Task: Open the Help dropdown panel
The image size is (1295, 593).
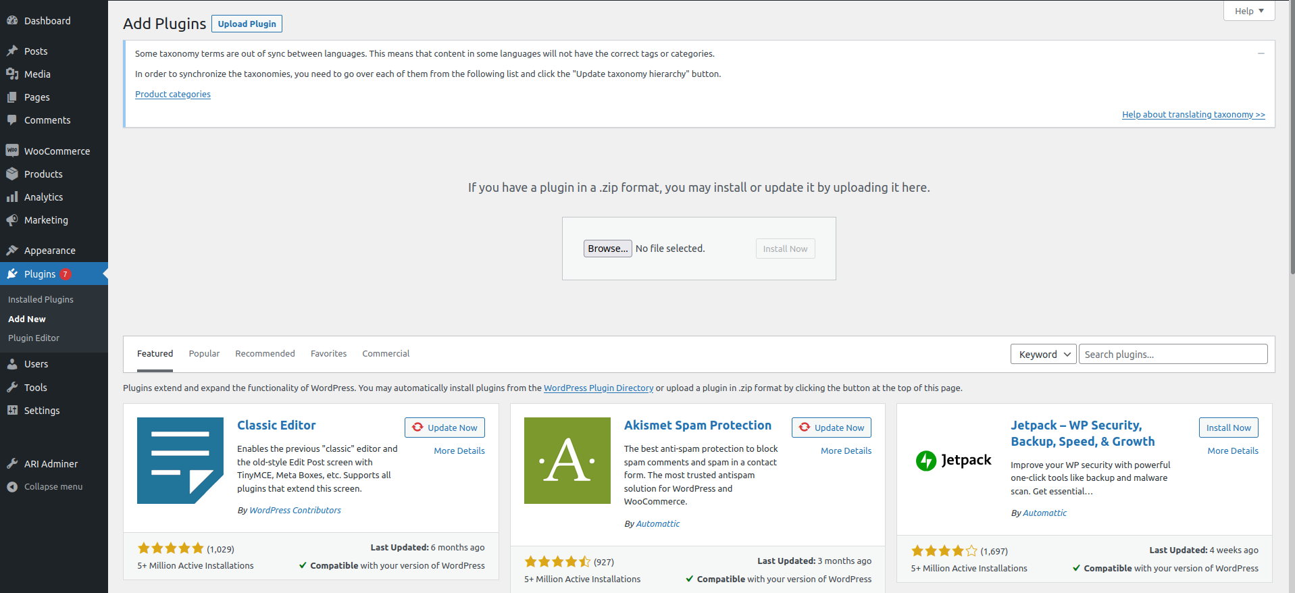Action: coord(1249,11)
